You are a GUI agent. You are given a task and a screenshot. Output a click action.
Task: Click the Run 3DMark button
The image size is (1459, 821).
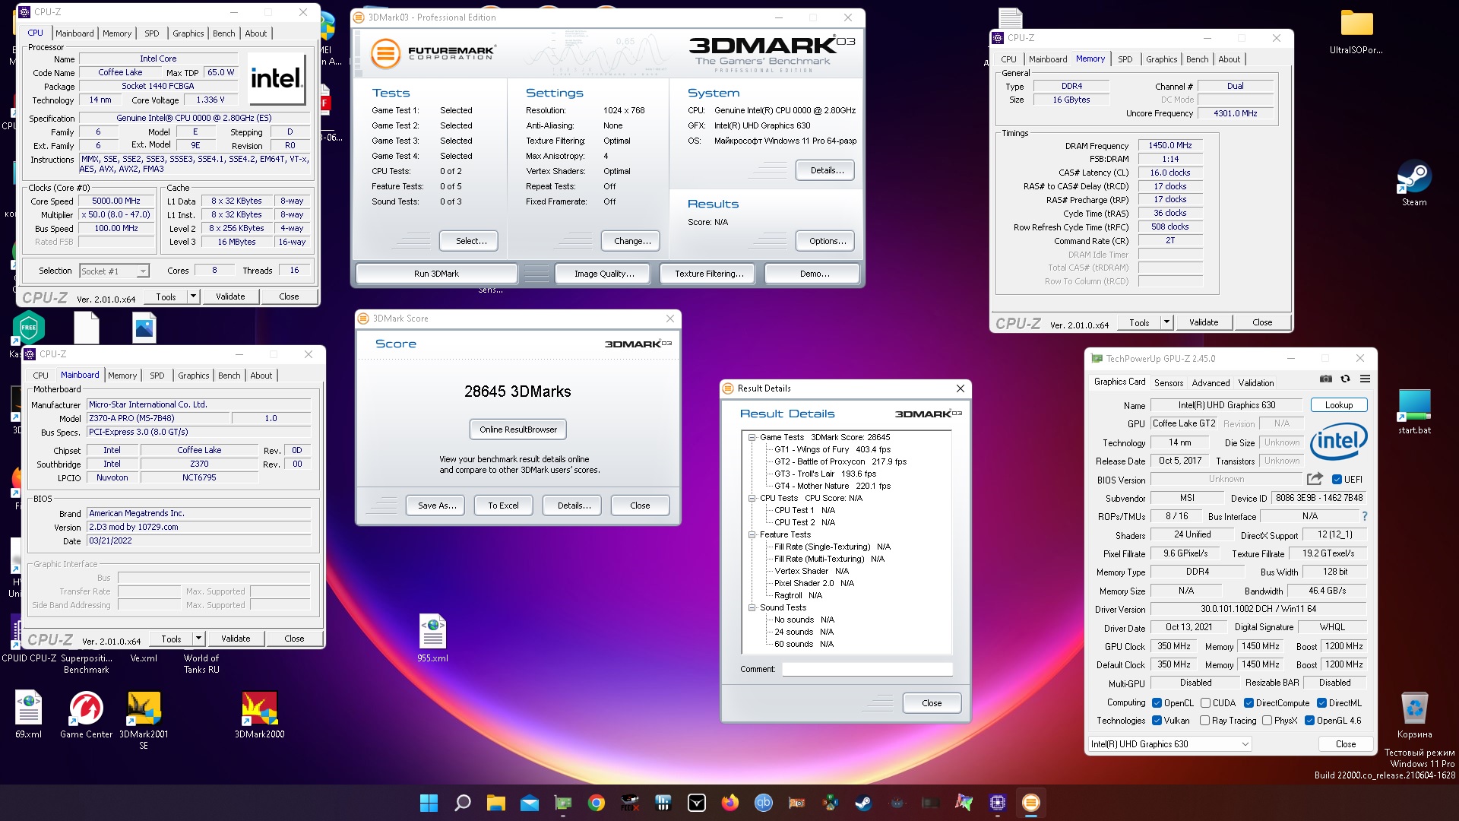(436, 274)
